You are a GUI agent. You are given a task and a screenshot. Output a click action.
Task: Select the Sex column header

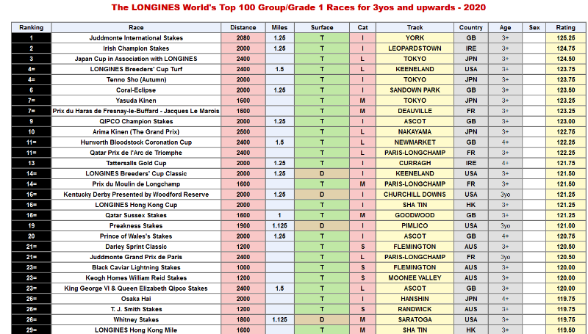[x=534, y=27]
